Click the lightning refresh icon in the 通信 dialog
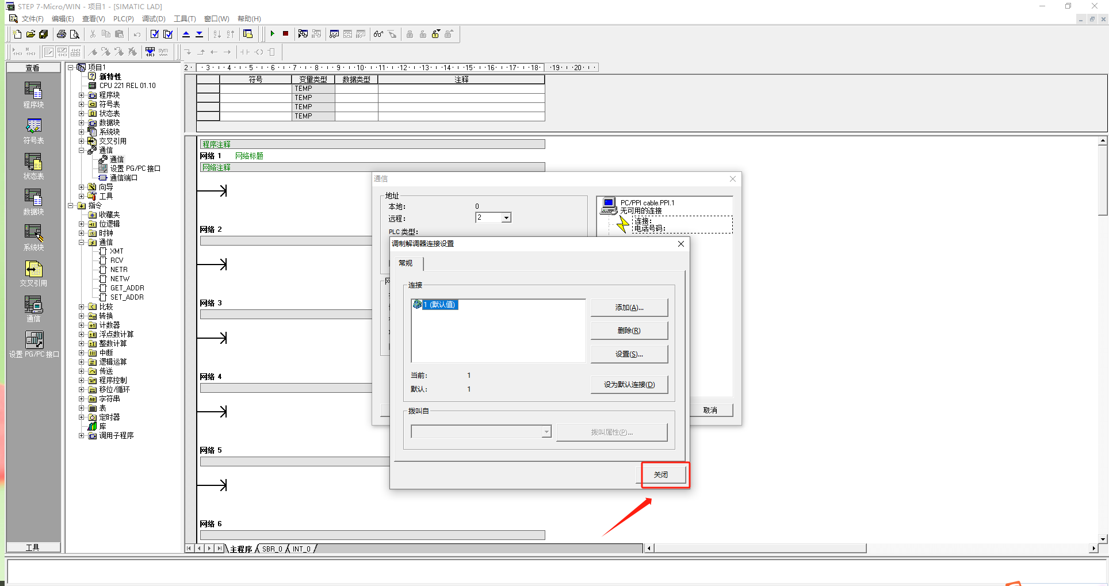Screen dimensions: 1109x586 coord(622,224)
